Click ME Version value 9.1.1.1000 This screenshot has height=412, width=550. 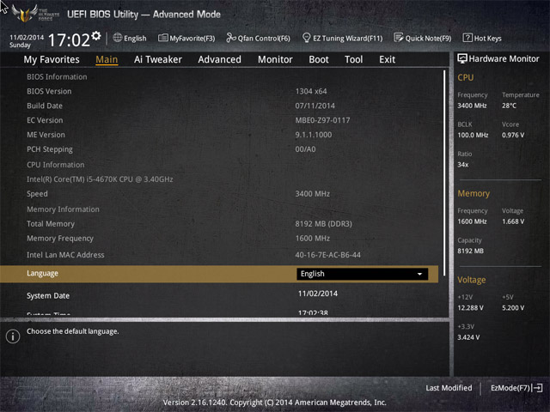[314, 135]
